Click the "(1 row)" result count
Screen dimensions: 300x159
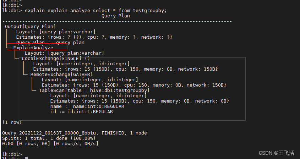pyautogui.click(x=12, y=122)
